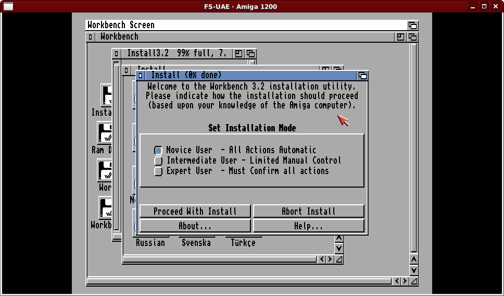Select the Russian drawer label
504x296 pixels.
pyautogui.click(x=150, y=243)
